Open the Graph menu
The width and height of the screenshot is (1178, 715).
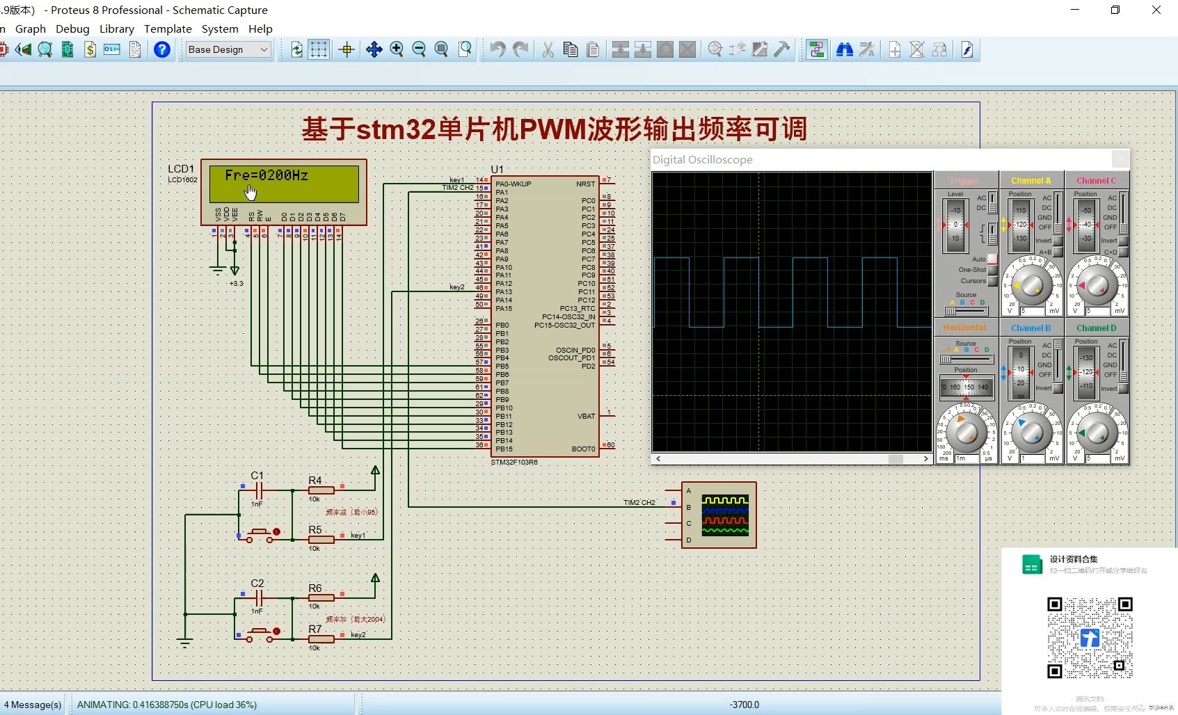coord(31,29)
